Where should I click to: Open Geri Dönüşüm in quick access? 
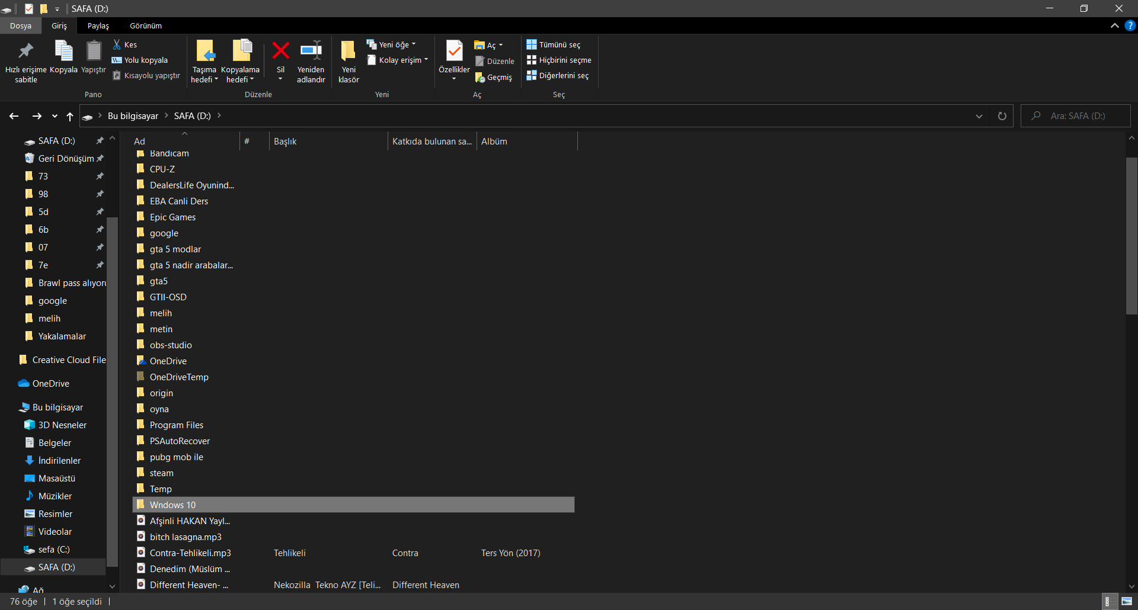[x=66, y=158]
